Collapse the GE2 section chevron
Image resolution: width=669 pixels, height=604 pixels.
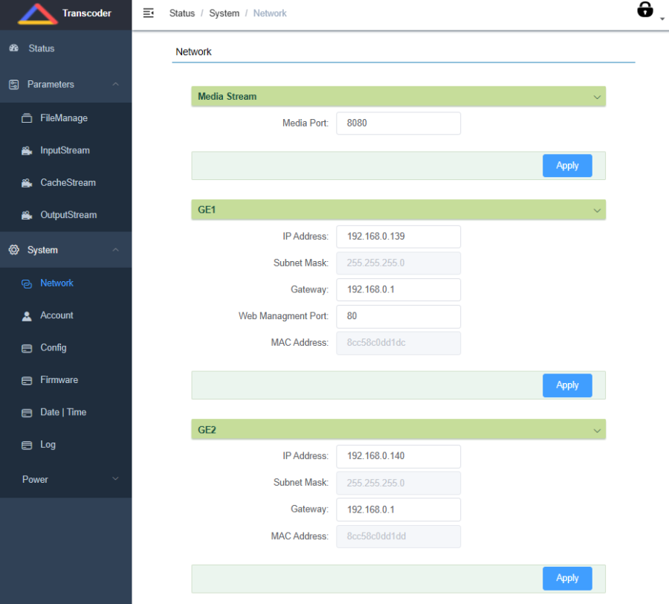[x=596, y=430]
